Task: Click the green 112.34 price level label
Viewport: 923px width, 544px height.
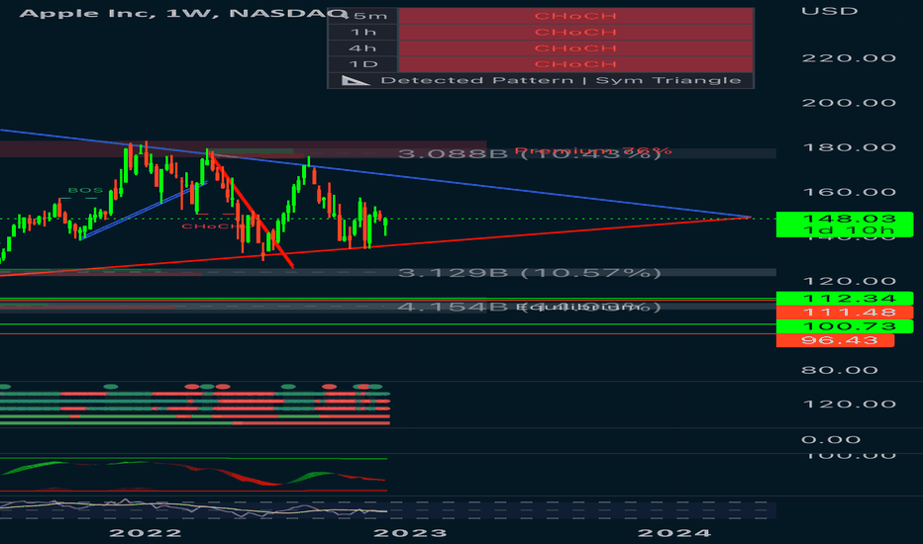Action: (x=845, y=298)
